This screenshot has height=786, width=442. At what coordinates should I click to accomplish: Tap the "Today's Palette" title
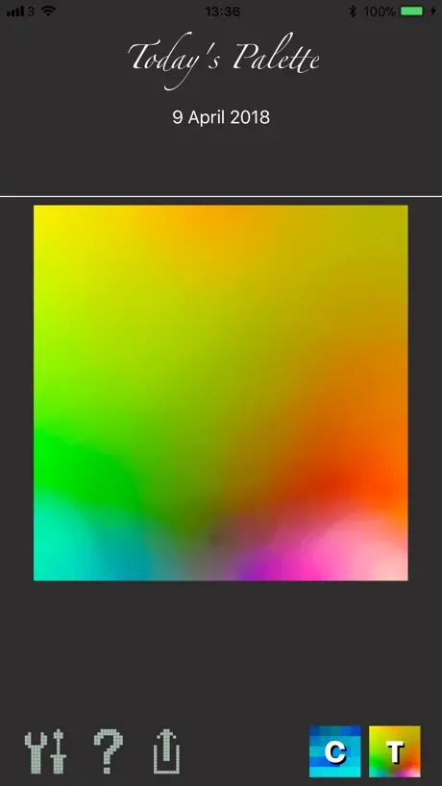[x=224, y=62]
